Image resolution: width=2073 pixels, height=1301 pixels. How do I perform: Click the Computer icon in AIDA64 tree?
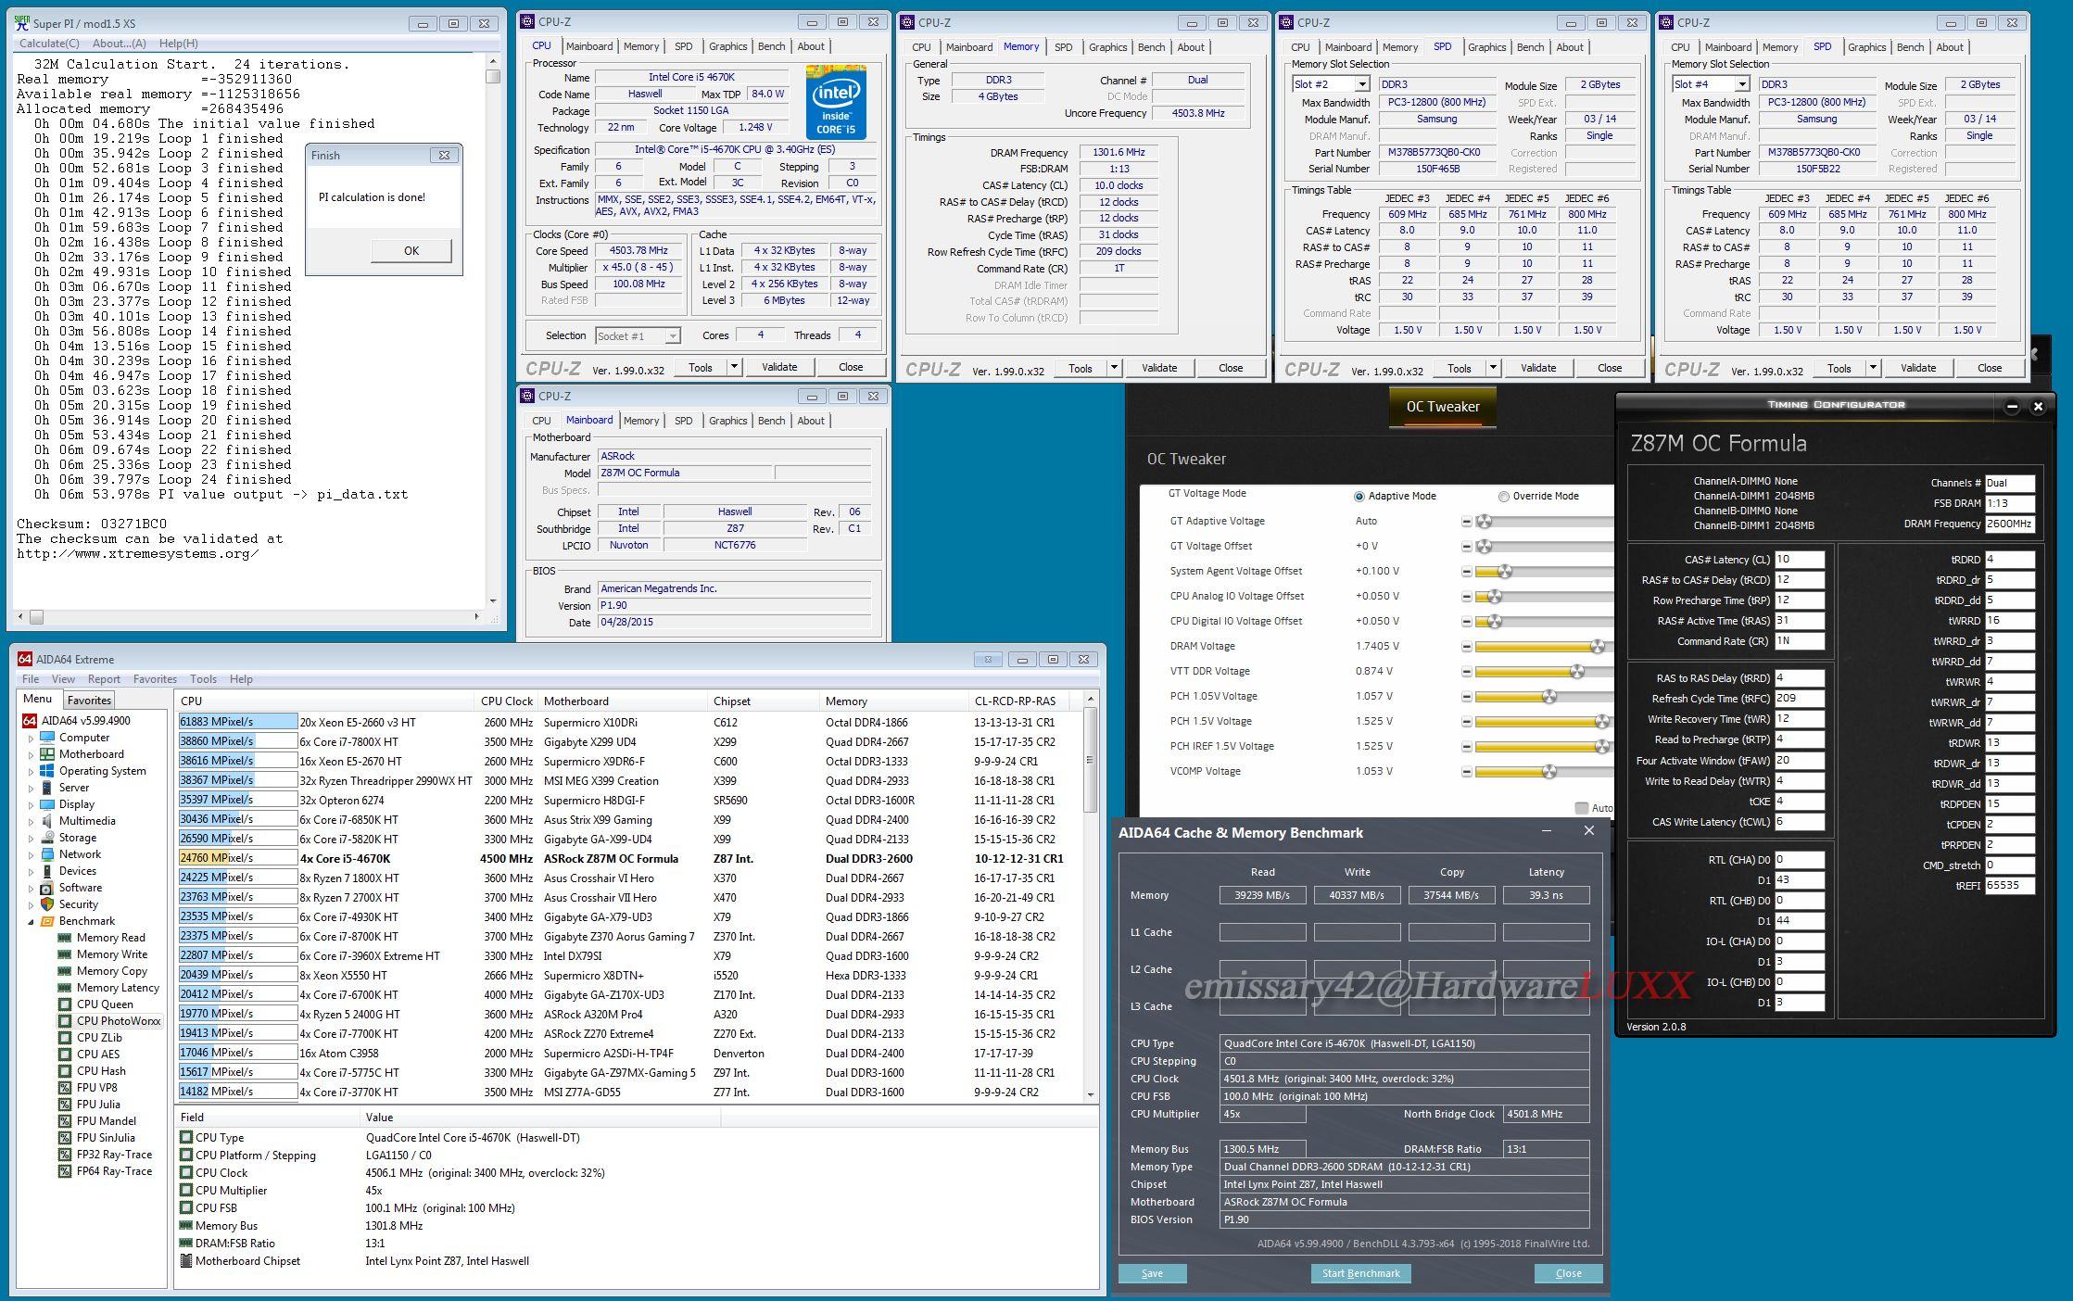click(47, 738)
